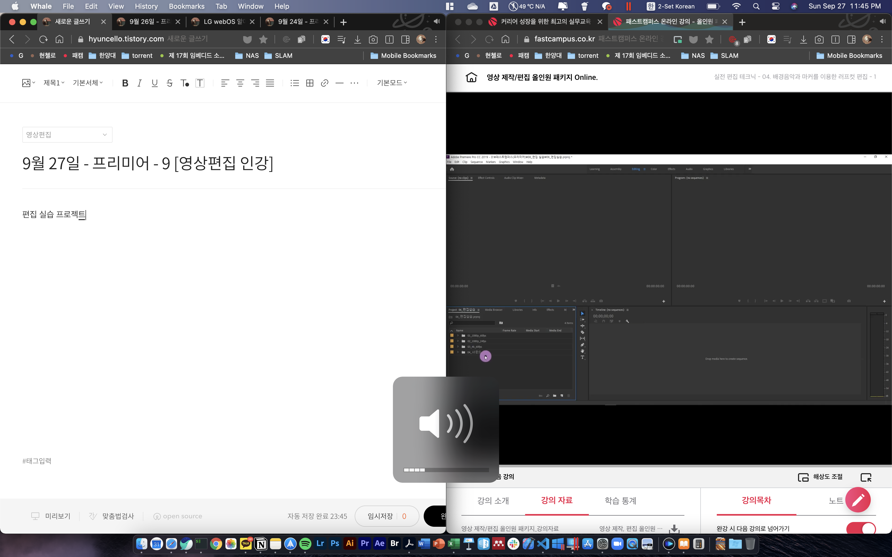Expand the 기본서체 font dropdown
Viewport: 892px width, 557px height.
(x=88, y=83)
